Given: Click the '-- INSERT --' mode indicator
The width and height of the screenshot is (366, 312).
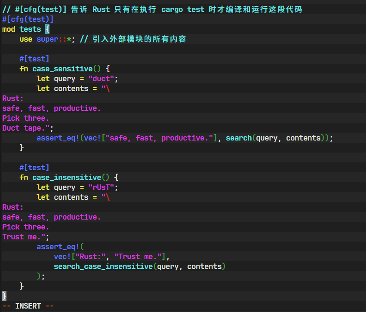Looking at the screenshot, I should 28,306.
